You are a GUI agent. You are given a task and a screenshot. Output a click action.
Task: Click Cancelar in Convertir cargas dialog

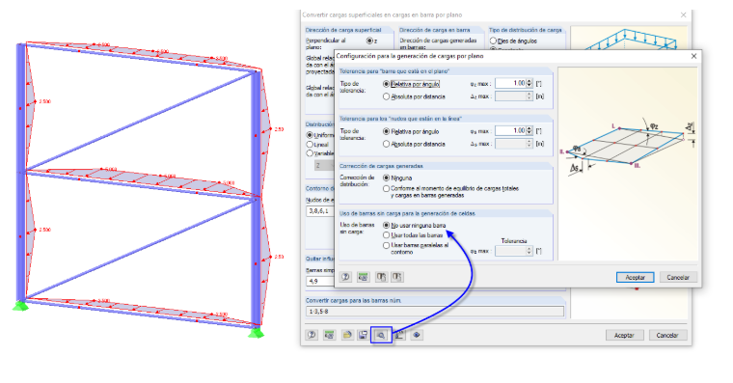click(667, 336)
